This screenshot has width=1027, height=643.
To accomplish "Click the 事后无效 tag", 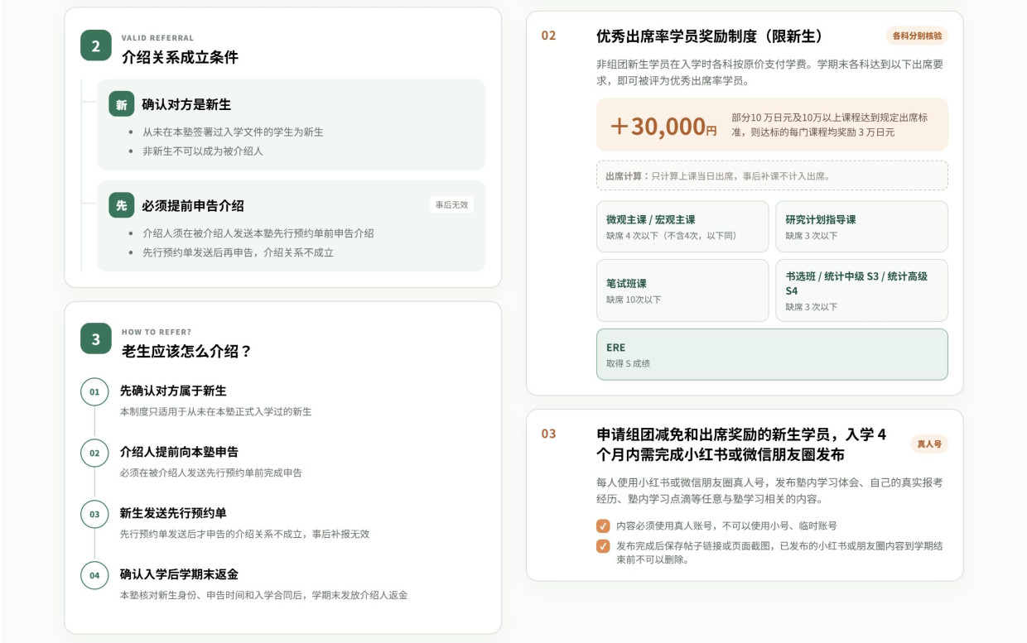I will pyautogui.click(x=452, y=204).
